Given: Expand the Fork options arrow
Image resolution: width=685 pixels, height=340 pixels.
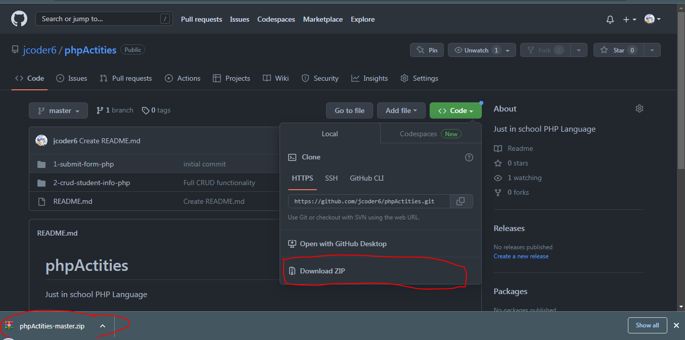Looking at the screenshot, I should (x=579, y=50).
